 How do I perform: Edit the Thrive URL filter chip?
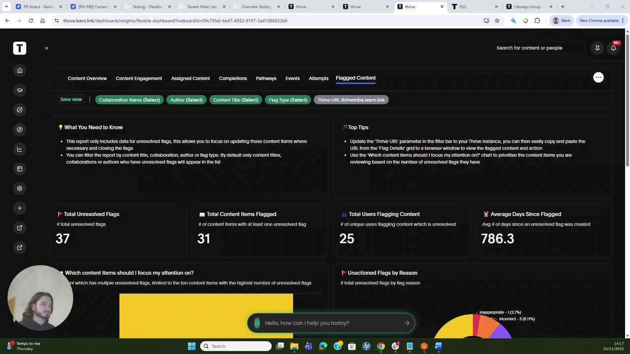351,100
